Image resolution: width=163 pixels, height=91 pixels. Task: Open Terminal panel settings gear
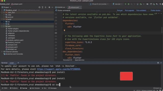pyautogui.click(x=158, y=63)
